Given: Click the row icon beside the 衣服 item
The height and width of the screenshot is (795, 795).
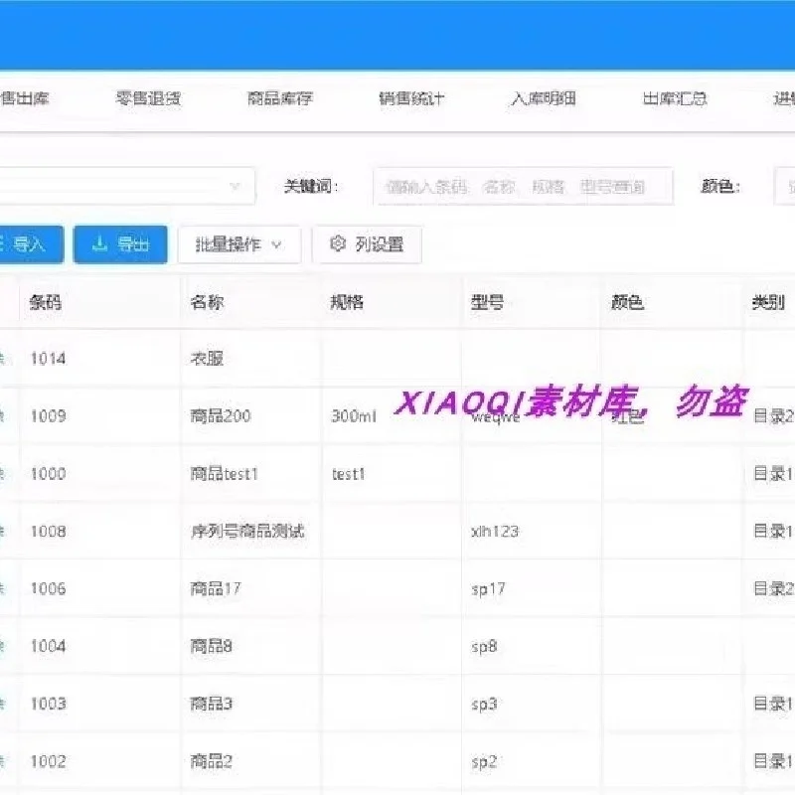Looking at the screenshot, I should 3,359.
